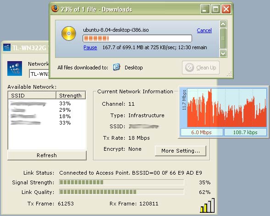Click the gold disc icon of ubuntu ISO
This screenshot has height=216, width=270.
coord(69,34)
